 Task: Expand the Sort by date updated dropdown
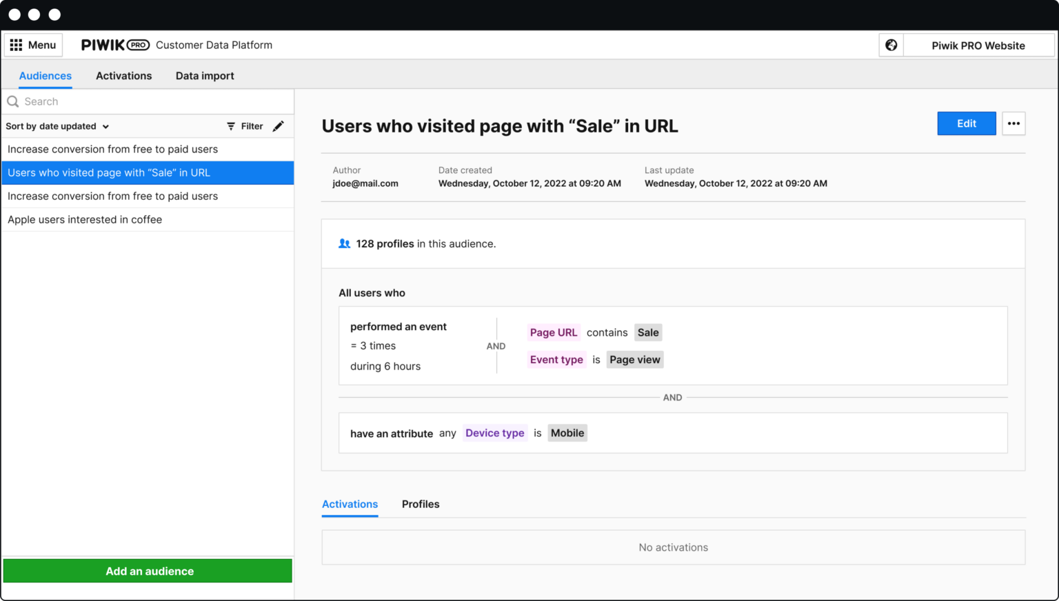click(x=57, y=126)
